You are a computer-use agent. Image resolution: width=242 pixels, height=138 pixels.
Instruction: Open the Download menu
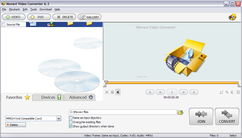click(x=45, y=9)
